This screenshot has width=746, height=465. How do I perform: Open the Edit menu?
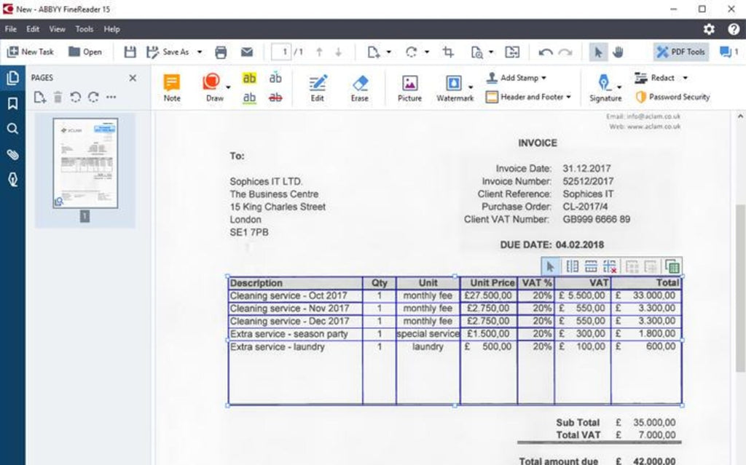click(33, 29)
